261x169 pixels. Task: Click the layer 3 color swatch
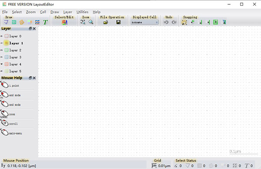(x=7, y=57)
